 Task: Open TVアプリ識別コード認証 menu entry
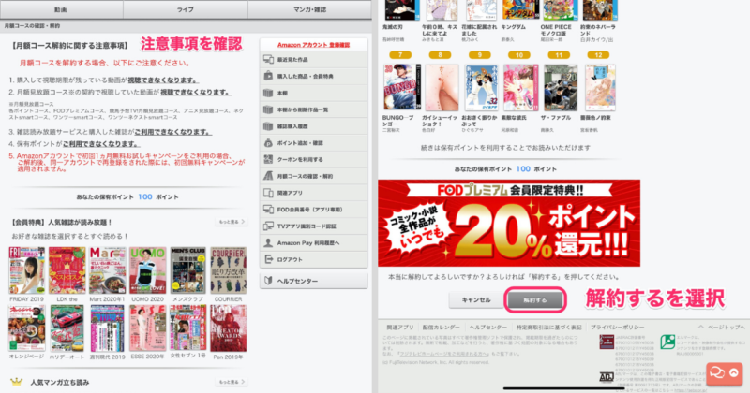click(x=314, y=226)
